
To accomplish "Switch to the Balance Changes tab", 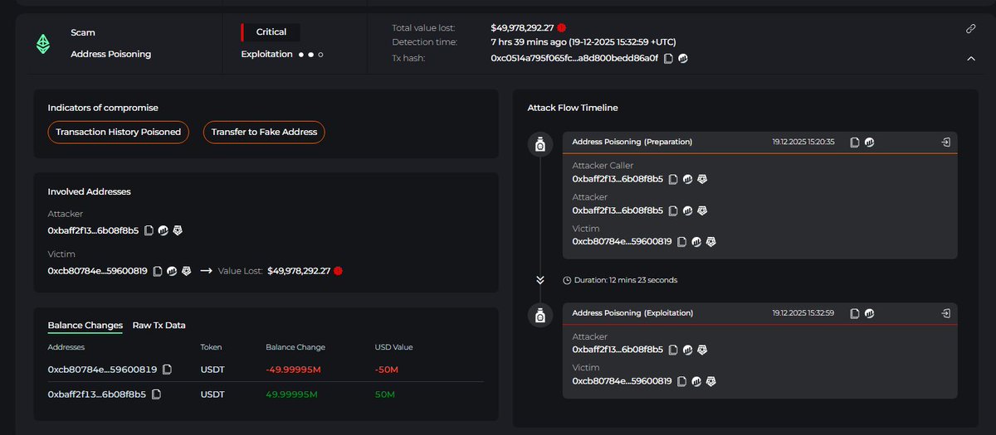I will pos(85,326).
